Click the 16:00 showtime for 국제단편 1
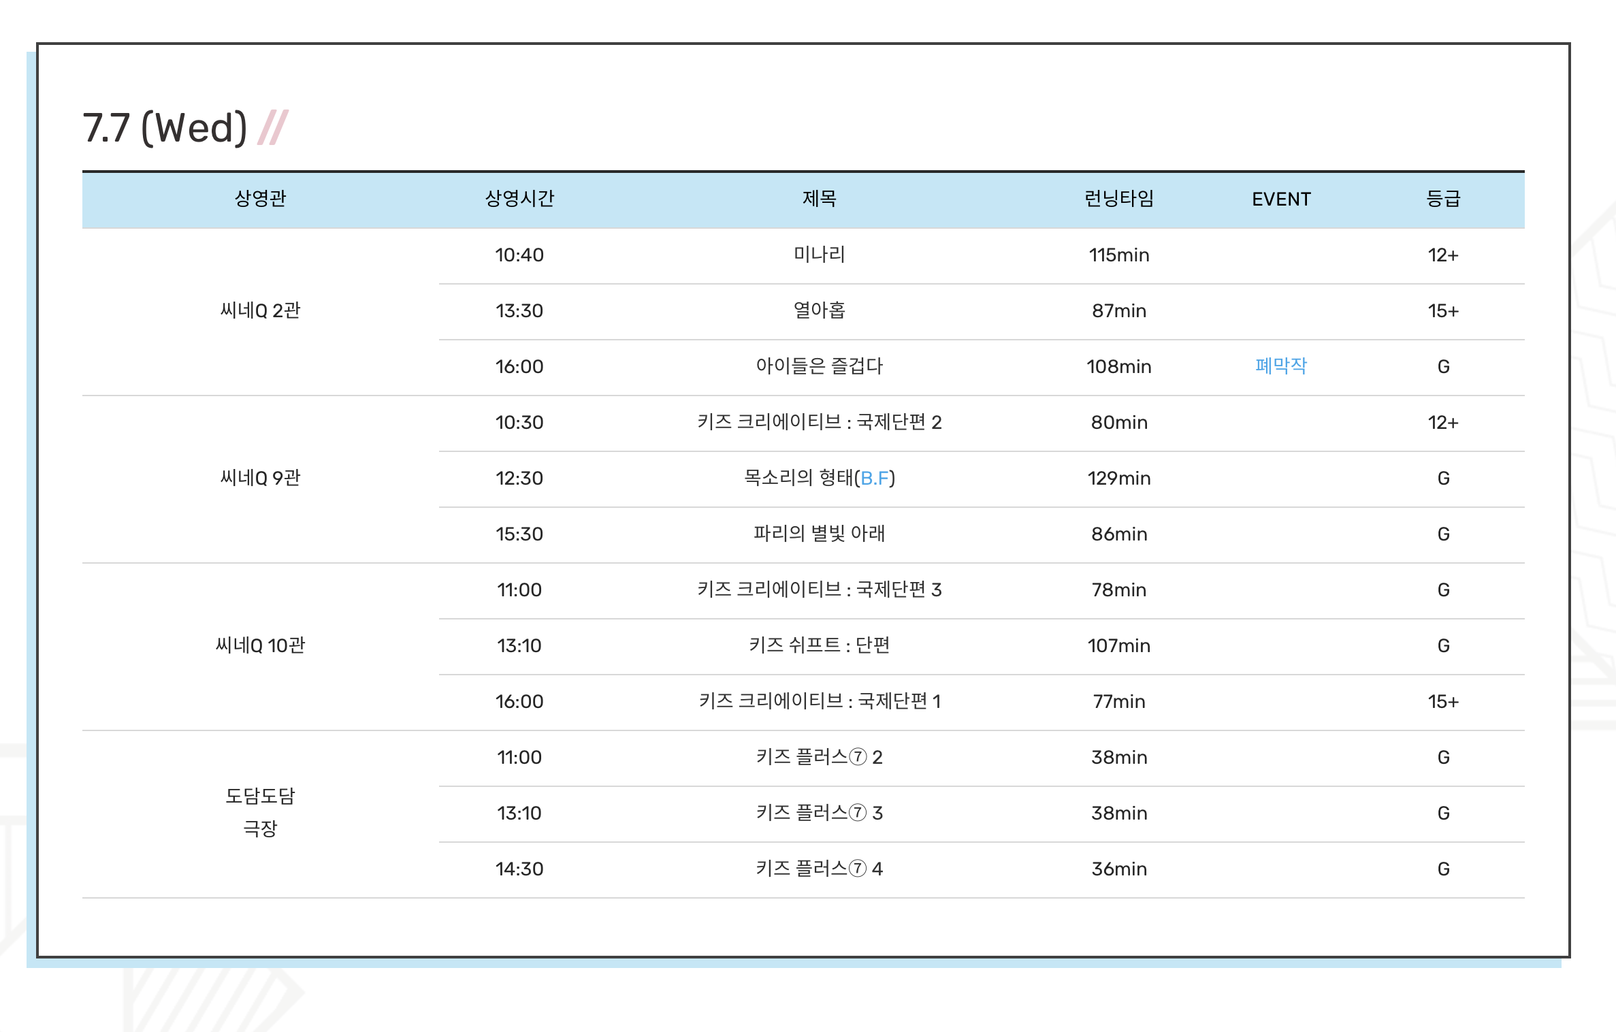Image resolution: width=1616 pixels, height=1032 pixels. (x=519, y=701)
